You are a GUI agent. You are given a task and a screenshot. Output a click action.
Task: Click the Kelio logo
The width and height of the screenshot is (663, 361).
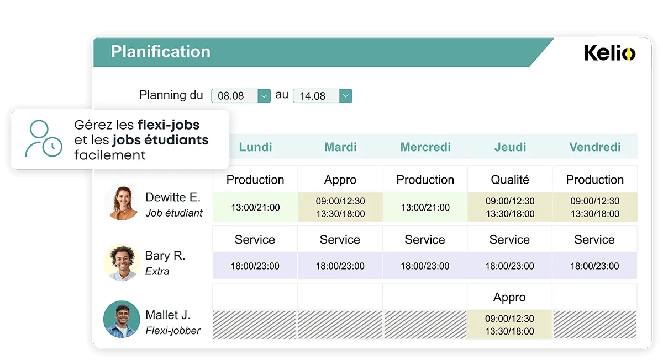610,53
